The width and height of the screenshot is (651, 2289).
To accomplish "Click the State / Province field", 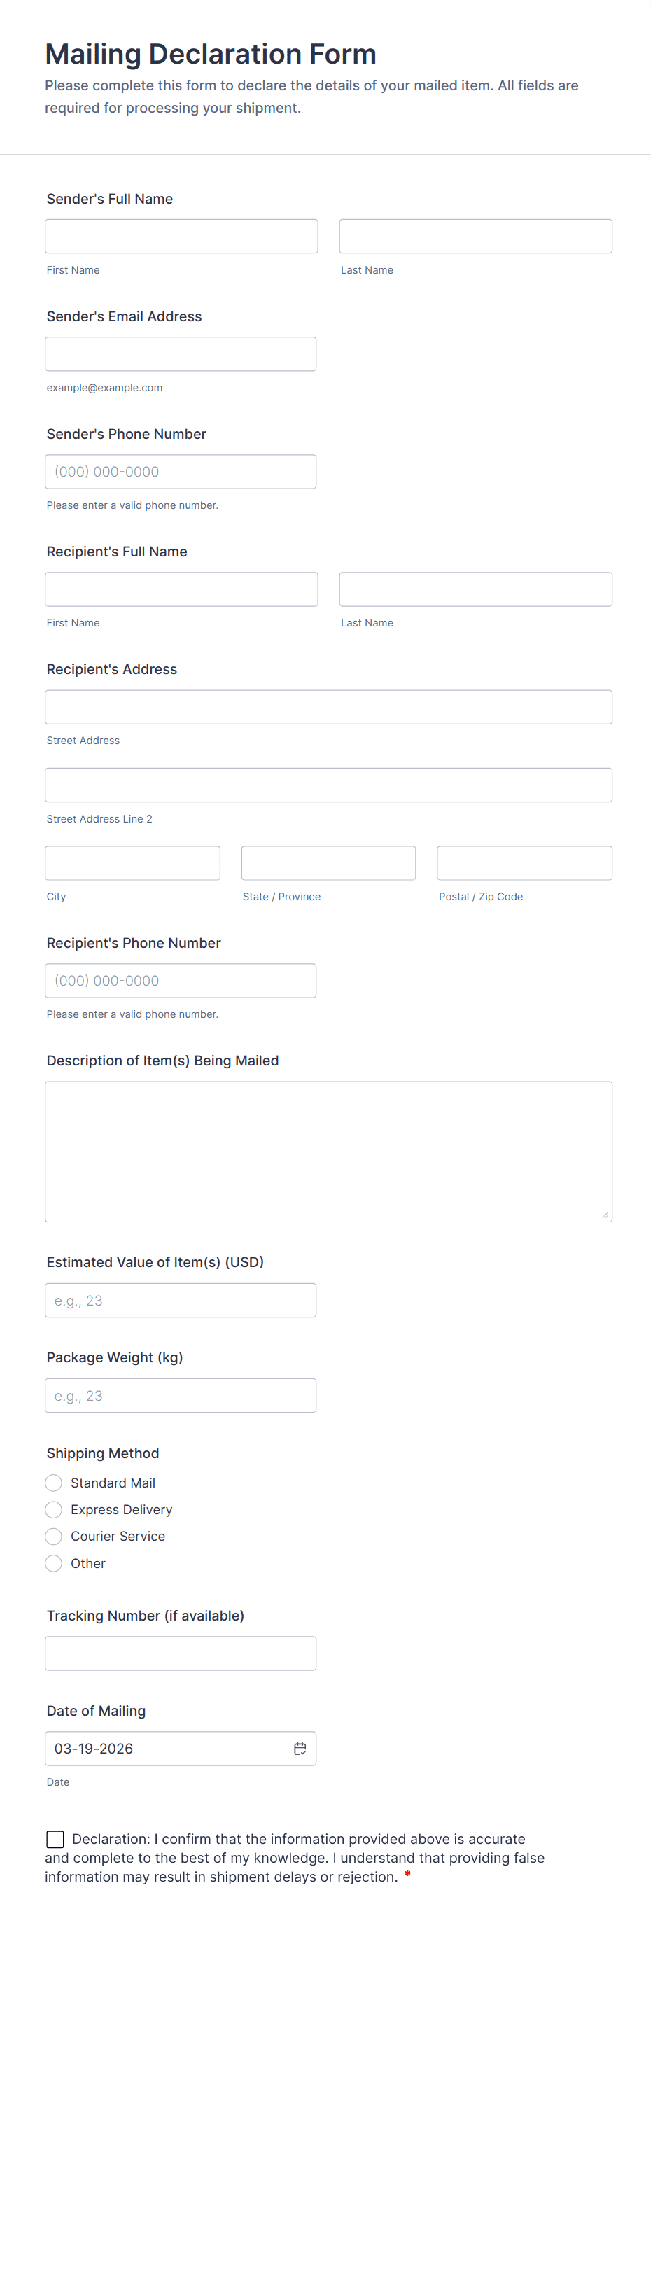I will click(328, 862).
